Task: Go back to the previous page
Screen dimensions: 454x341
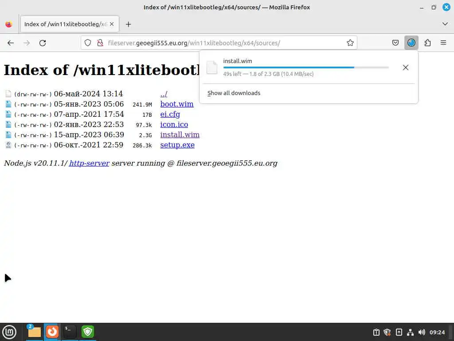Action: [11, 43]
